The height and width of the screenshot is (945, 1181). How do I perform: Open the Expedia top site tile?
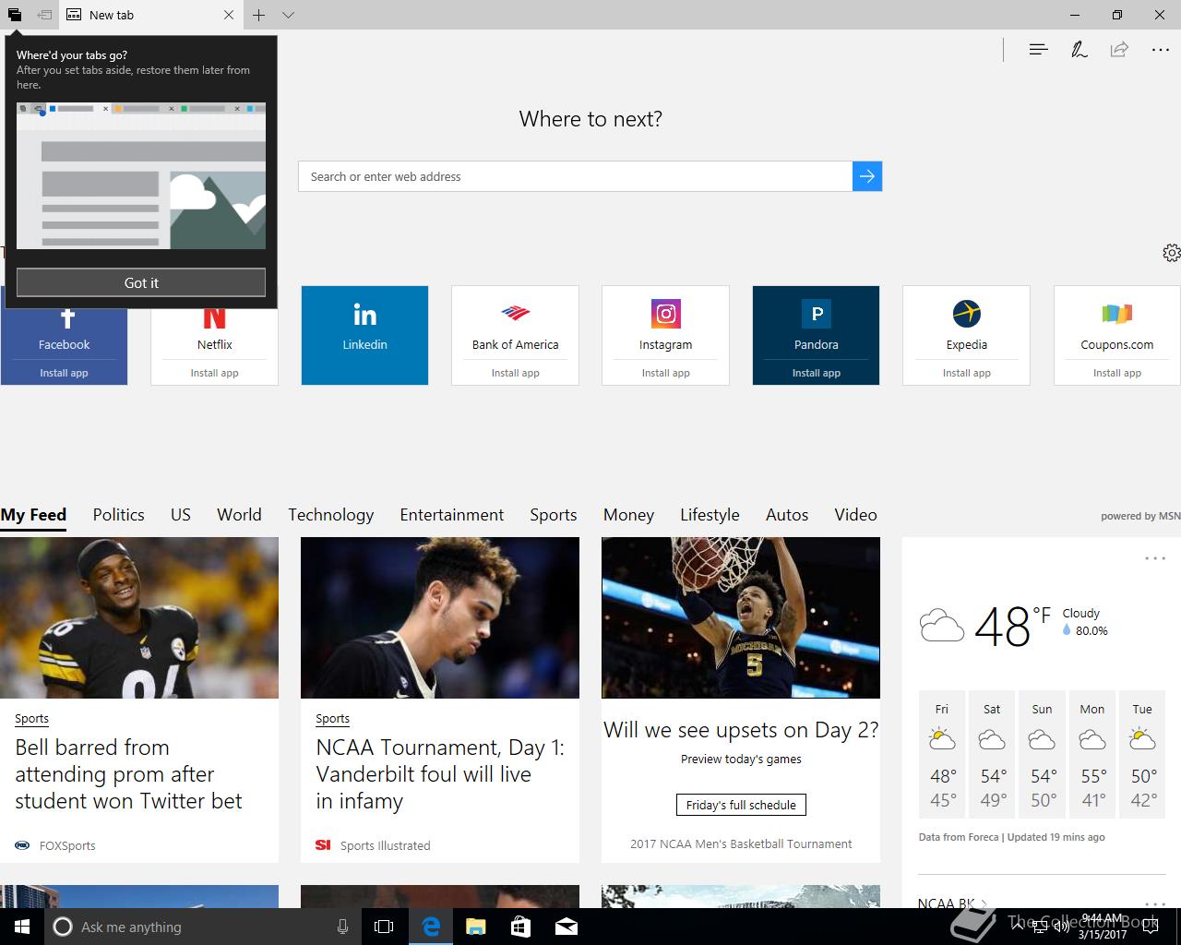click(x=966, y=335)
